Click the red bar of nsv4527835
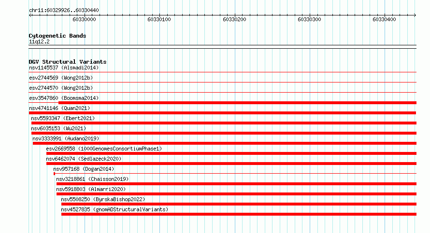Viewport: 430px width, 233px height. (x=239, y=214)
